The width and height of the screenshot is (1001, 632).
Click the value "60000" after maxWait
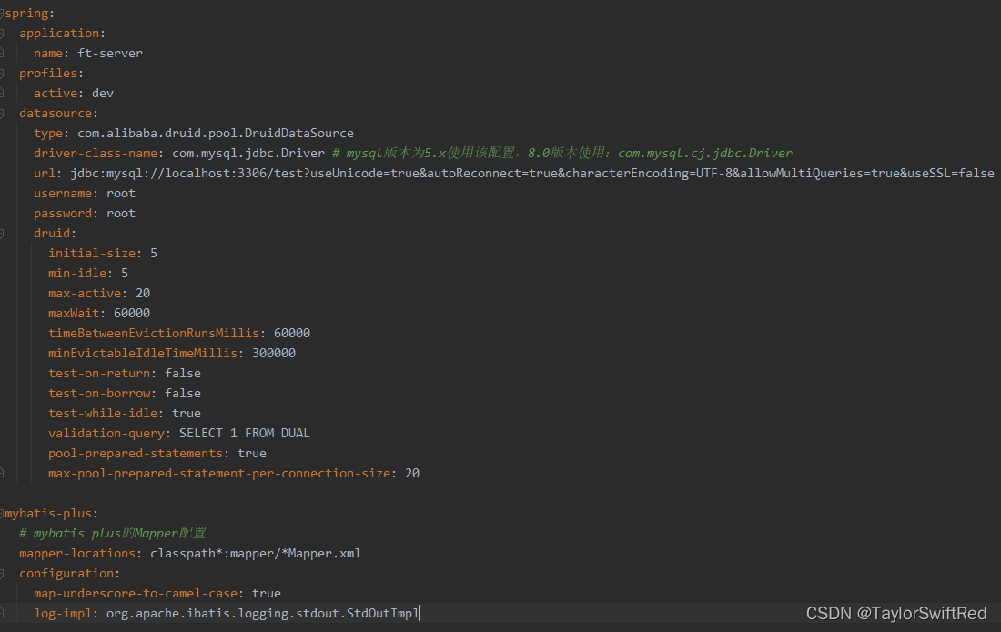tap(132, 313)
